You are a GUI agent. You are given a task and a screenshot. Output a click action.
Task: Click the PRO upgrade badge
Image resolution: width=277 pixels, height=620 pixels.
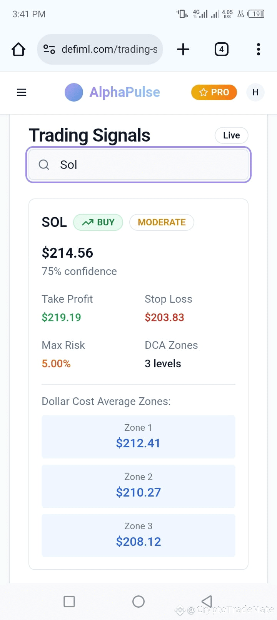pos(214,92)
